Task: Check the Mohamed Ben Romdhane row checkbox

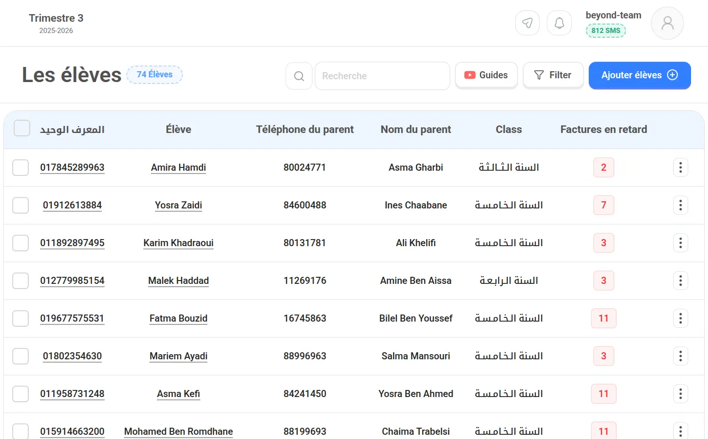Action: (x=21, y=431)
